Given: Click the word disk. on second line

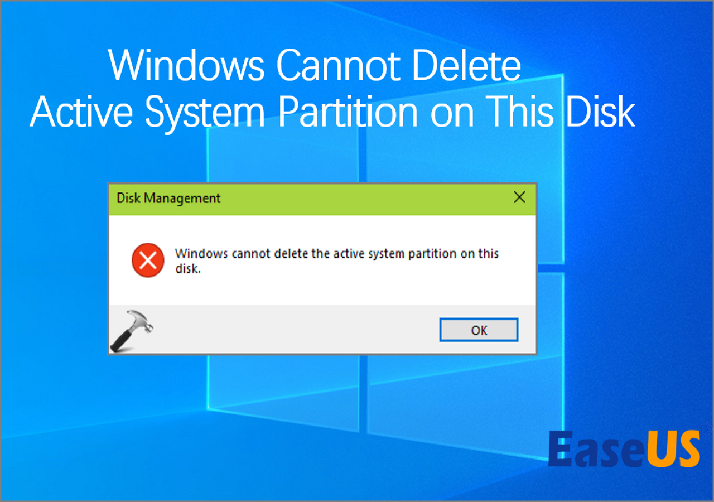Looking at the screenshot, I should [187, 269].
